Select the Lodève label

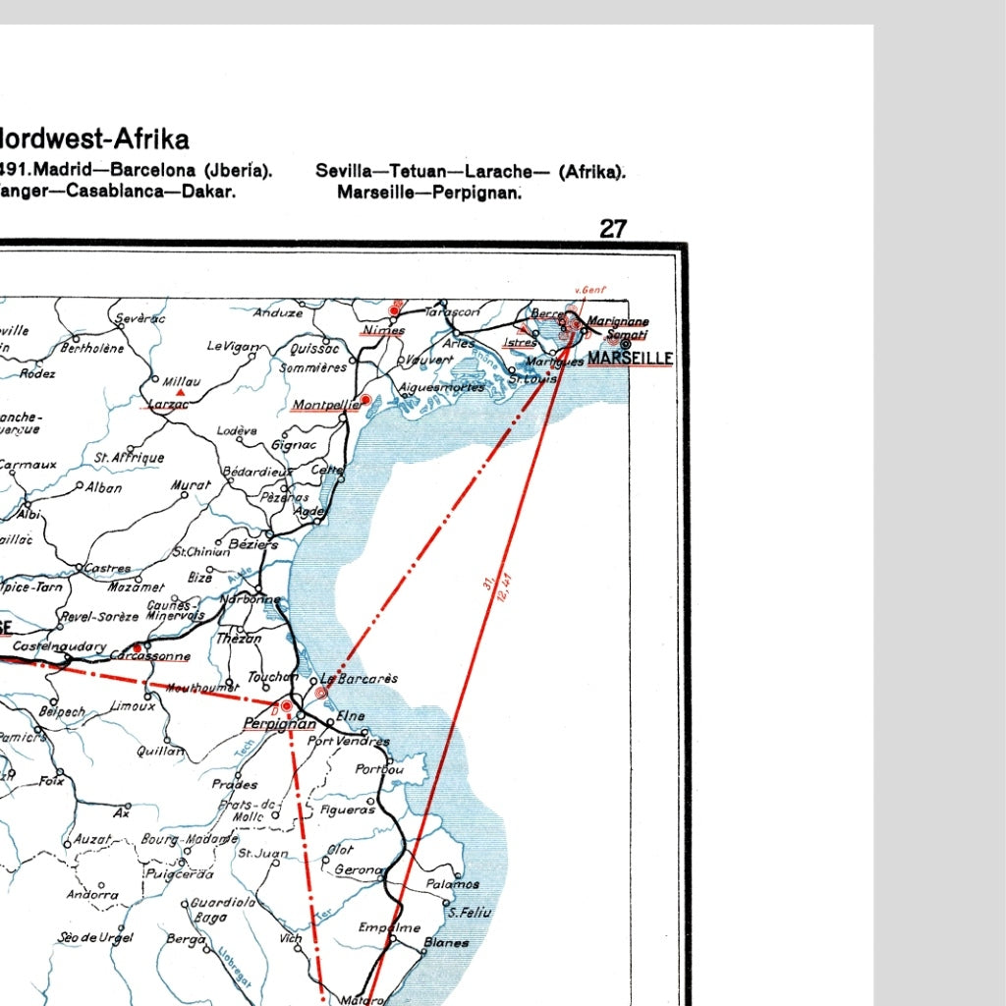pos(237,430)
